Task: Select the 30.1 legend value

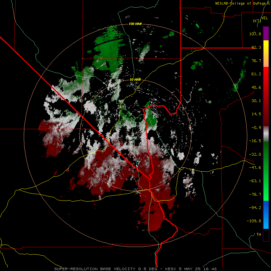Action: click(256, 101)
